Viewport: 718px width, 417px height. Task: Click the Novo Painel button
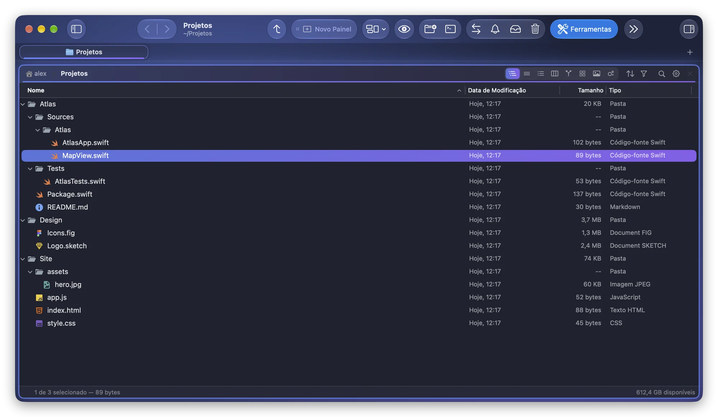pyautogui.click(x=324, y=29)
